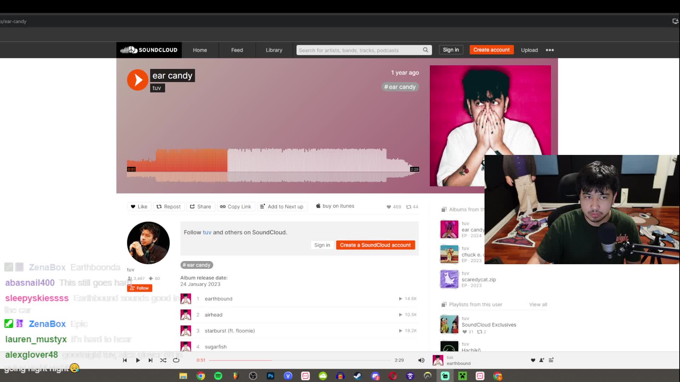Viewport: 680px width, 382px height.
Task: Toggle shuffle in the player bar
Action: (163, 360)
